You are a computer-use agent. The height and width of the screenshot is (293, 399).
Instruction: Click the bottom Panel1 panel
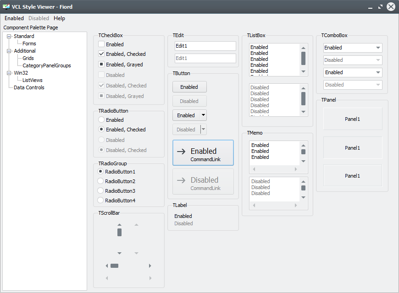pos(353,176)
